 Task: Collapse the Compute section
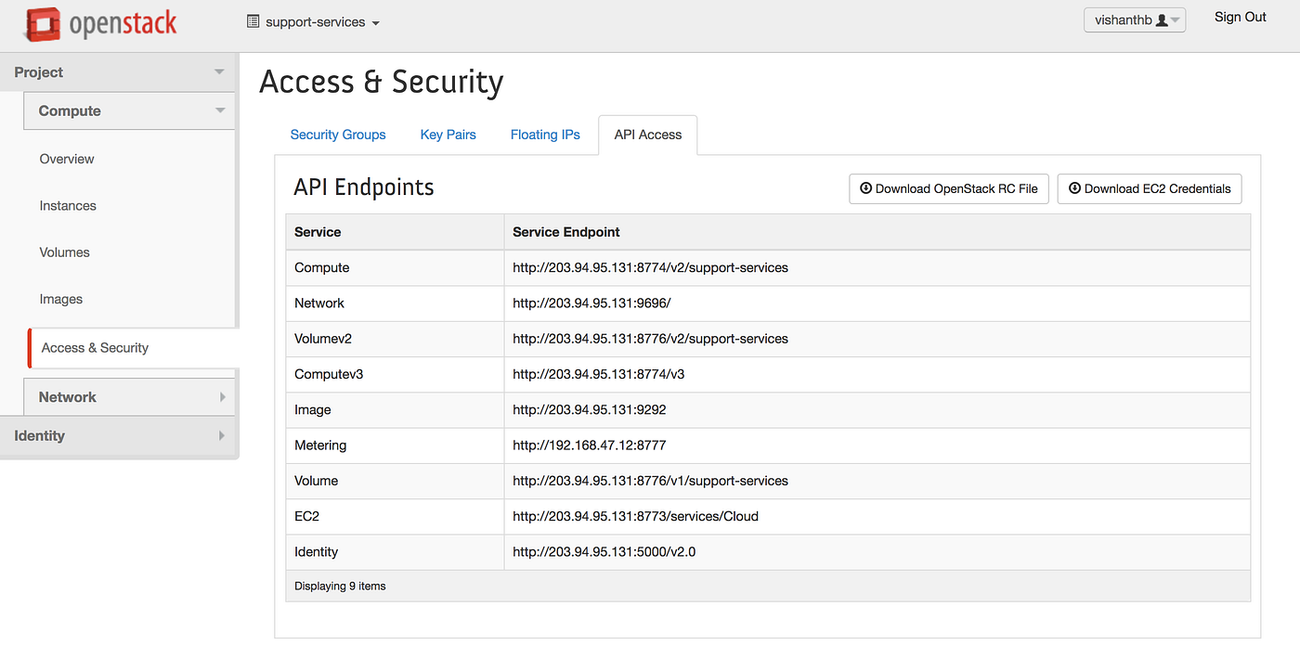pyautogui.click(x=129, y=110)
